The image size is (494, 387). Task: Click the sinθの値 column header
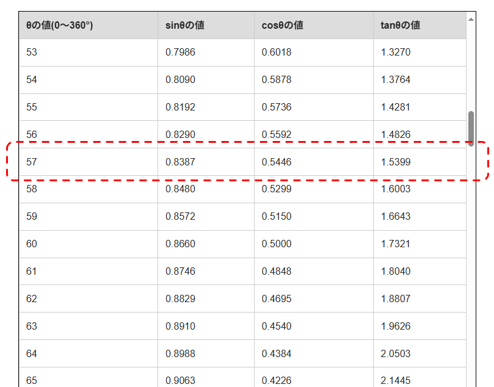tap(184, 26)
